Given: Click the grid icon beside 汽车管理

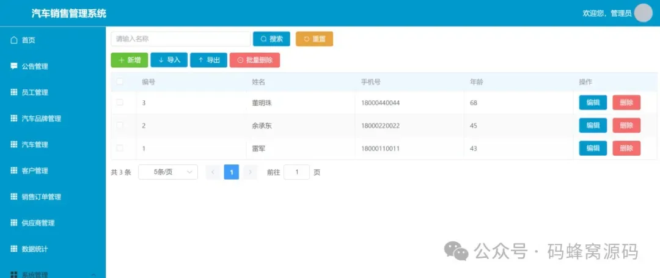Looking at the screenshot, I should [x=14, y=145].
